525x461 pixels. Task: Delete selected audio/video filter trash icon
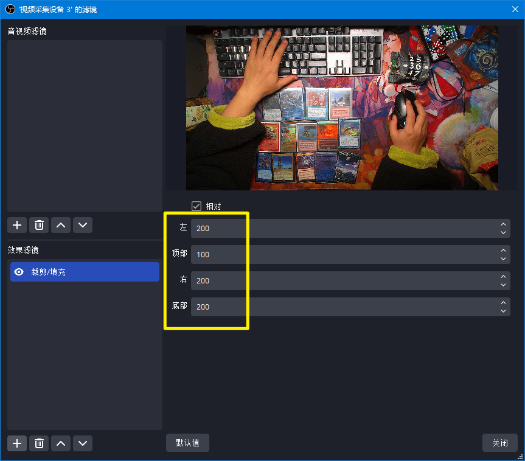point(39,225)
